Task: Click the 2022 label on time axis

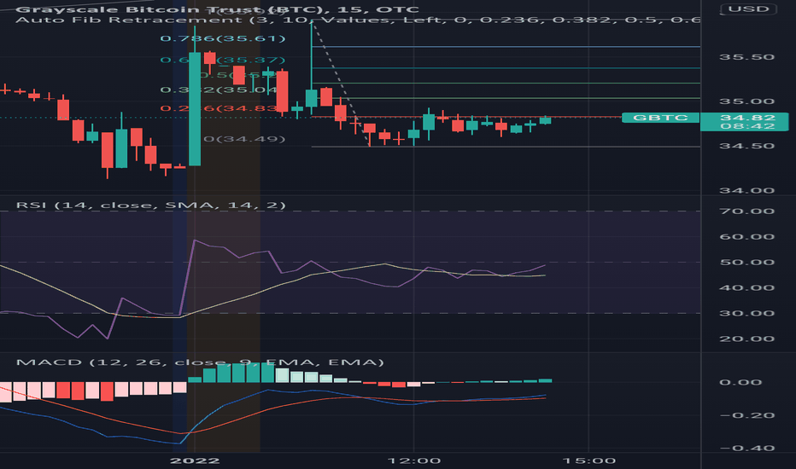Action: [195, 460]
